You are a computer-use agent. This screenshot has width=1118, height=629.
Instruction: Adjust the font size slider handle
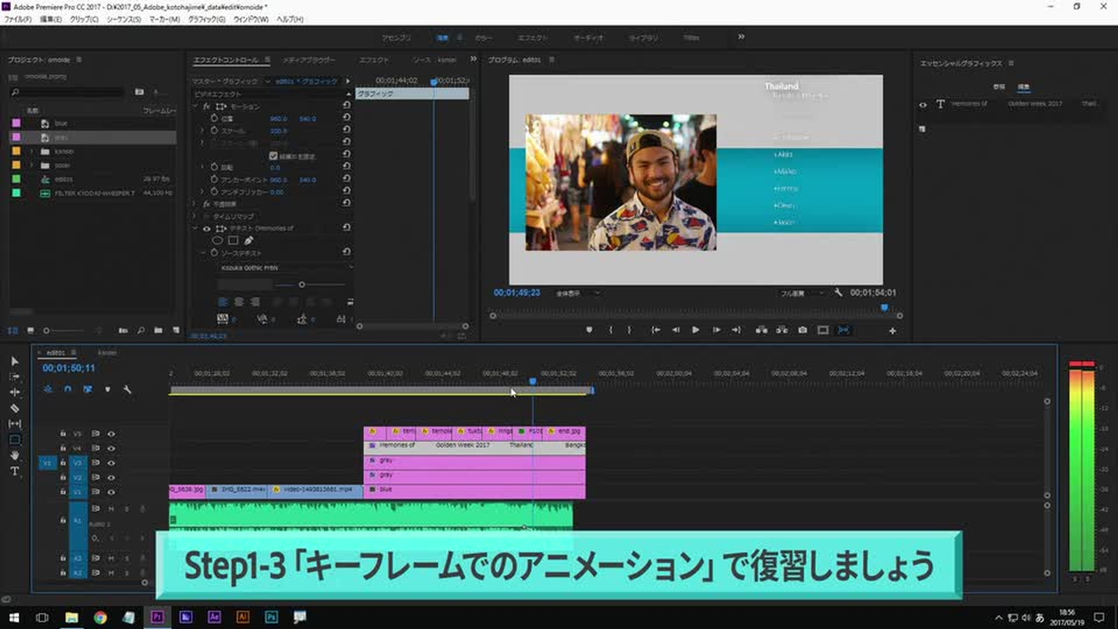click(302, 285)
